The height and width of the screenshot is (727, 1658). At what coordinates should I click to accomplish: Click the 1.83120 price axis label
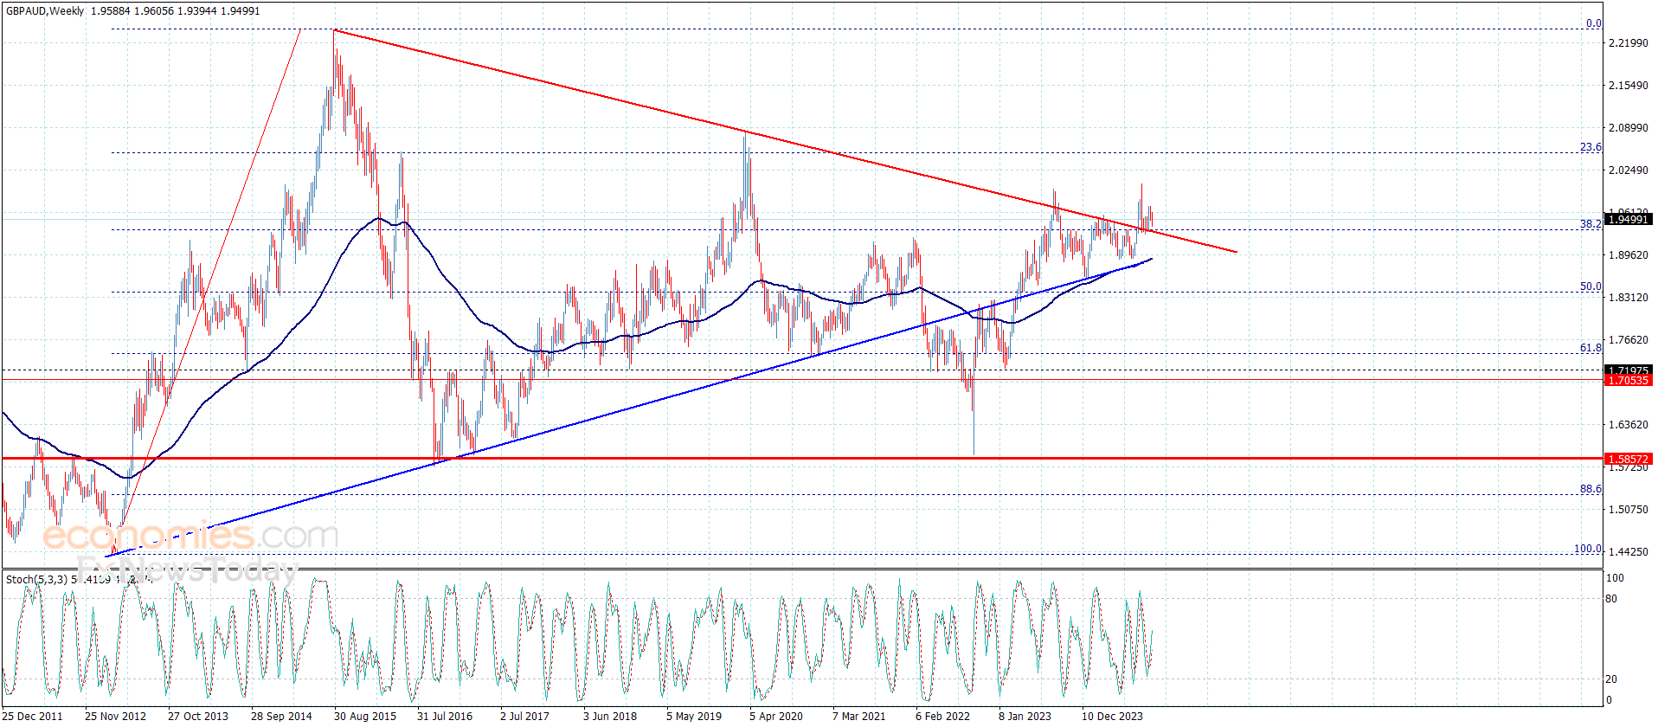1628,298
